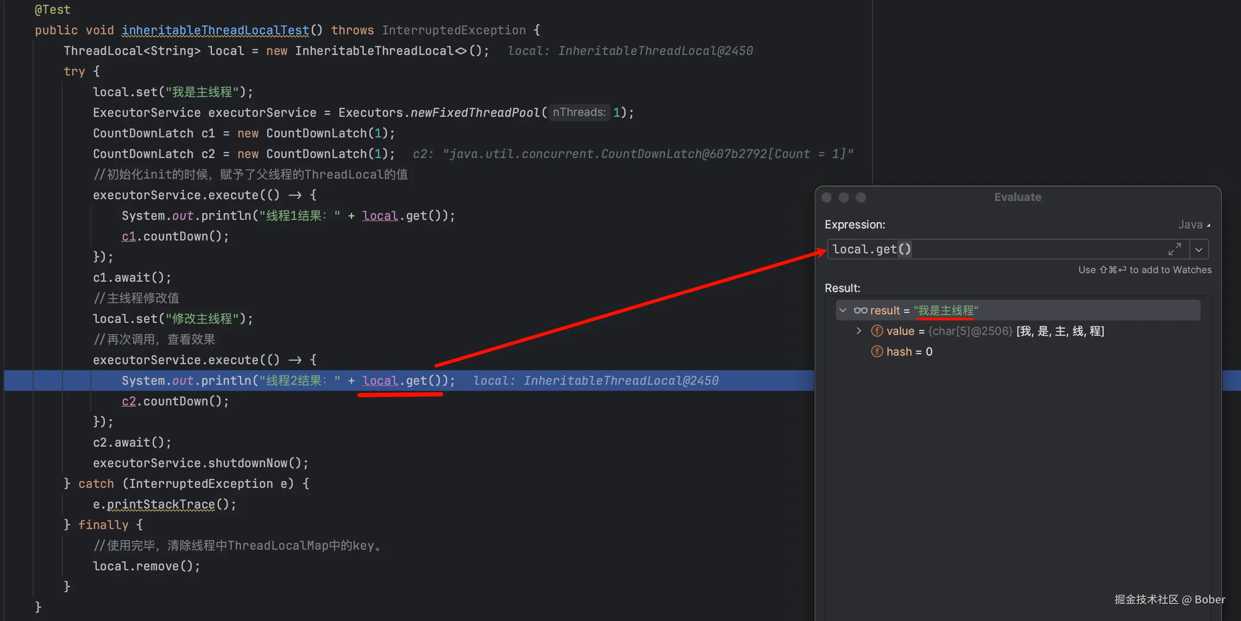
Task: Click the expand expression editor icon
Action: click(1174, 249)
